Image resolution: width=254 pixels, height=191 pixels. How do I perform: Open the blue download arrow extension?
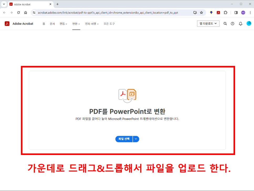click(211, 12)
